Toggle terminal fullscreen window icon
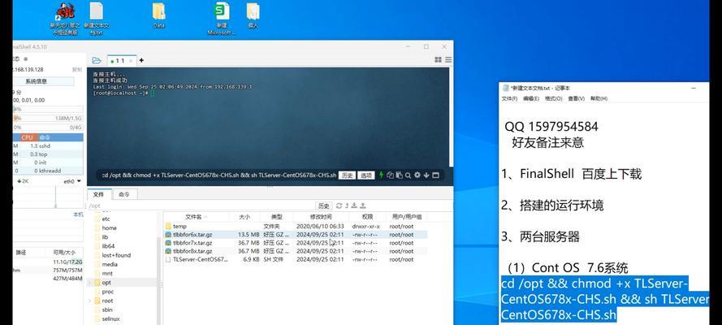Viewport: 722px width, 325px height. coord(435,175)
